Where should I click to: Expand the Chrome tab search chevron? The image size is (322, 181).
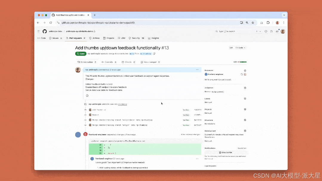[x=284, y=15]
